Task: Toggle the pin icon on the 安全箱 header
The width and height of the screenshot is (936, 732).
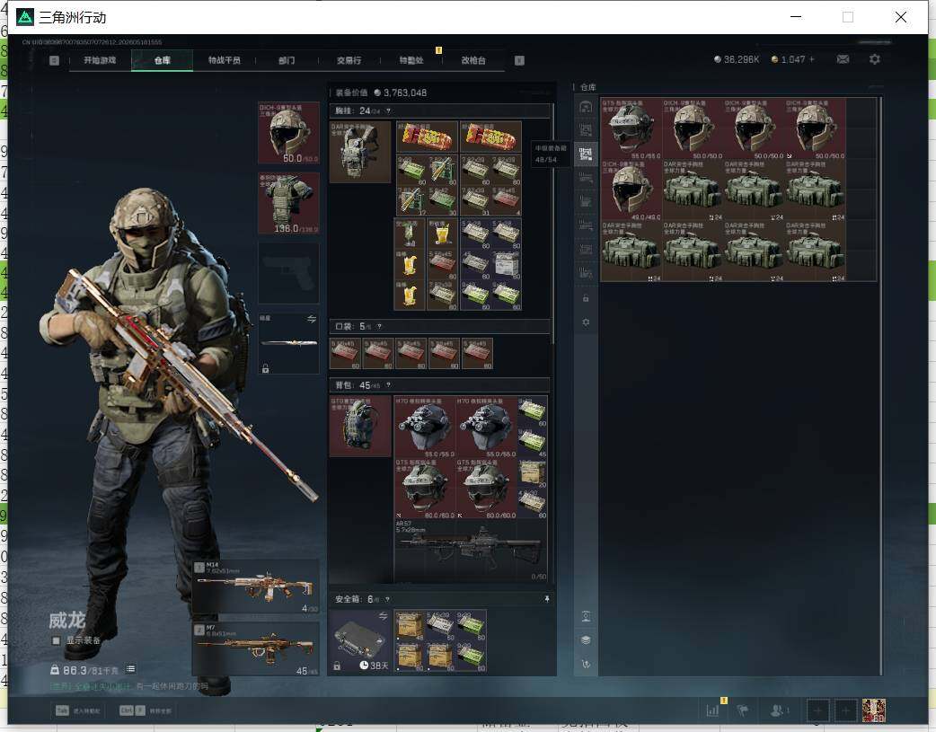Action: (x=547, y=599)
